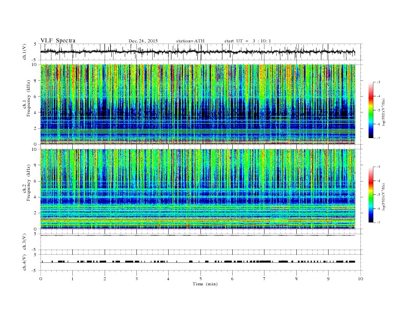This screenshot has height=313, width=406.
Task: Click the "8" kHz tick on ch.2 spectrogram
Action: [36, 165]
